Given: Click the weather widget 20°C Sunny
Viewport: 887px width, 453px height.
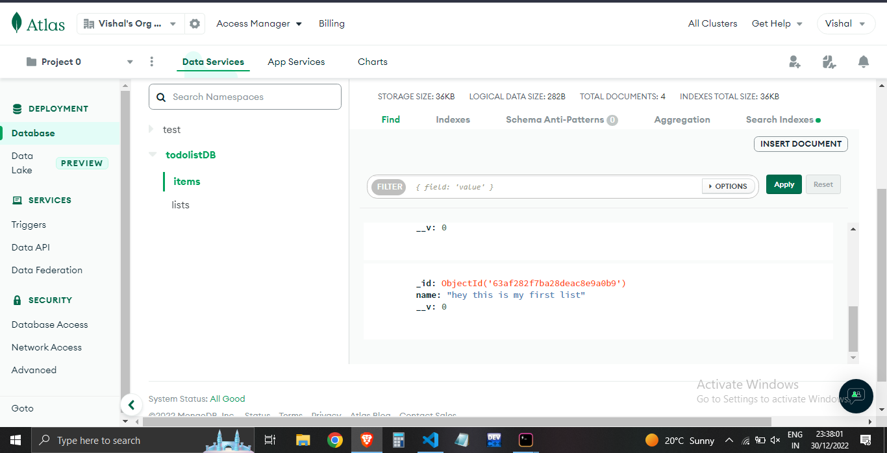Looking at the screenshot, I should point(680,441).
